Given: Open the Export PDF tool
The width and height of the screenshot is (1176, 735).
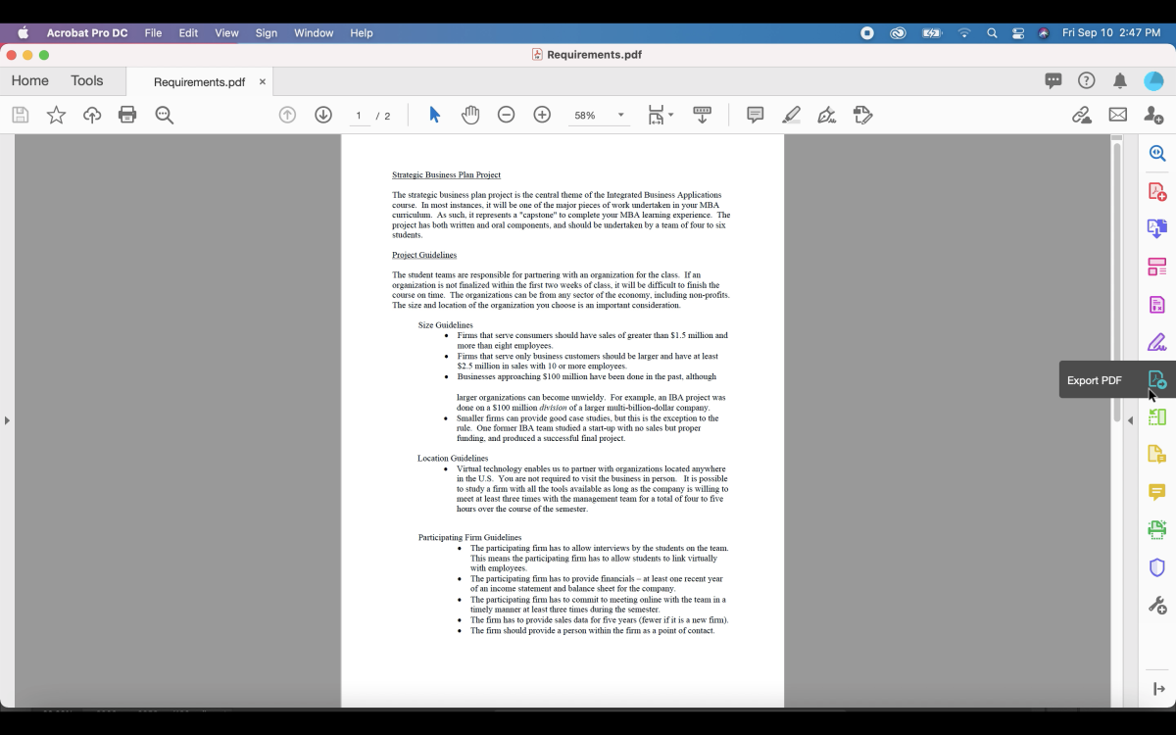Looking at the screenshot, I should (1156, 380).
